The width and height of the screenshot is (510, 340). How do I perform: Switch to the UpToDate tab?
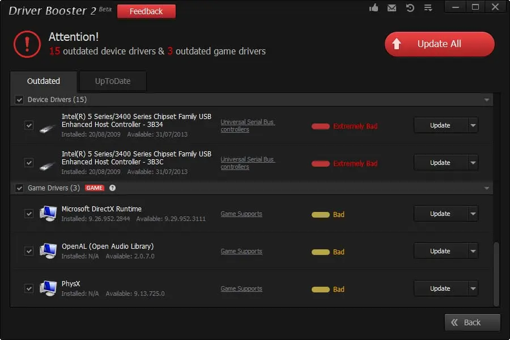point(112,81)
